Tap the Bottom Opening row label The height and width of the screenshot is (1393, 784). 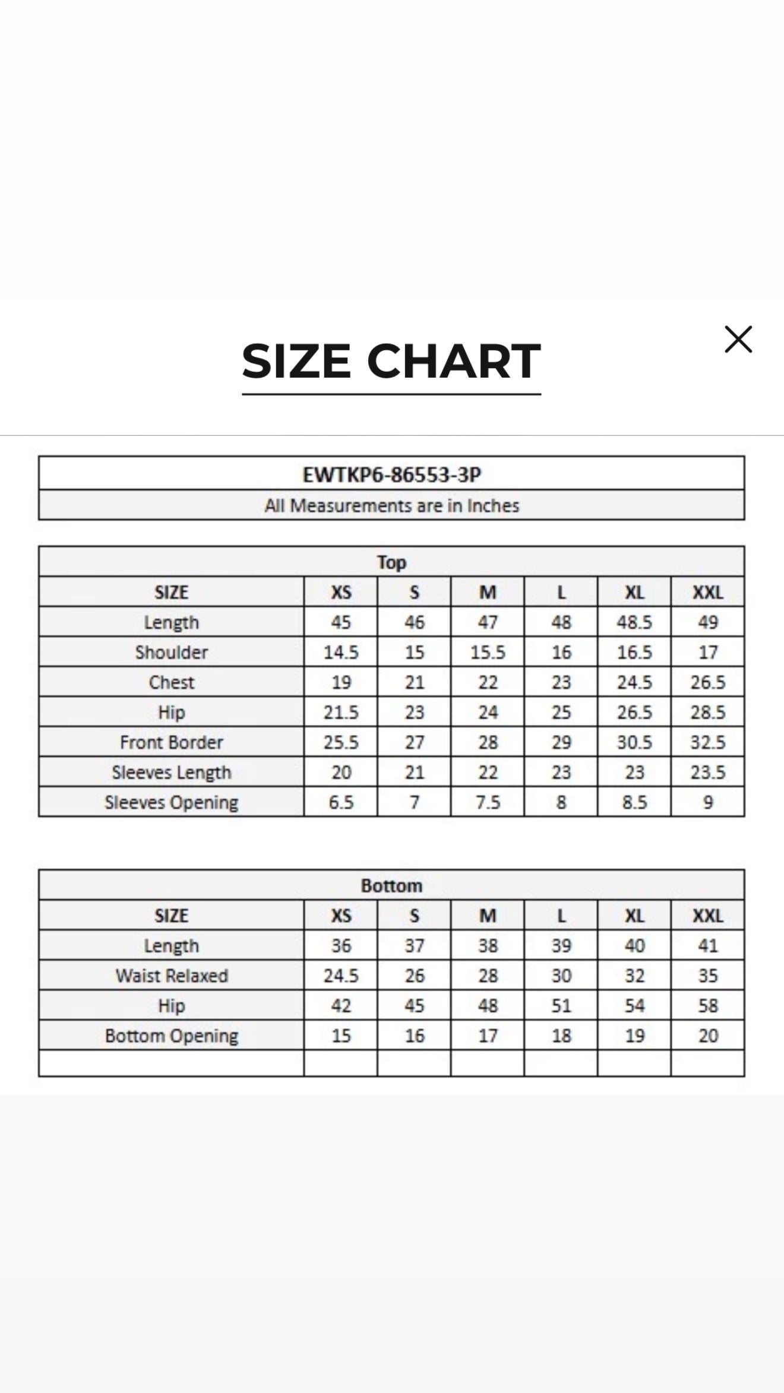click(x=172, y=1036)
